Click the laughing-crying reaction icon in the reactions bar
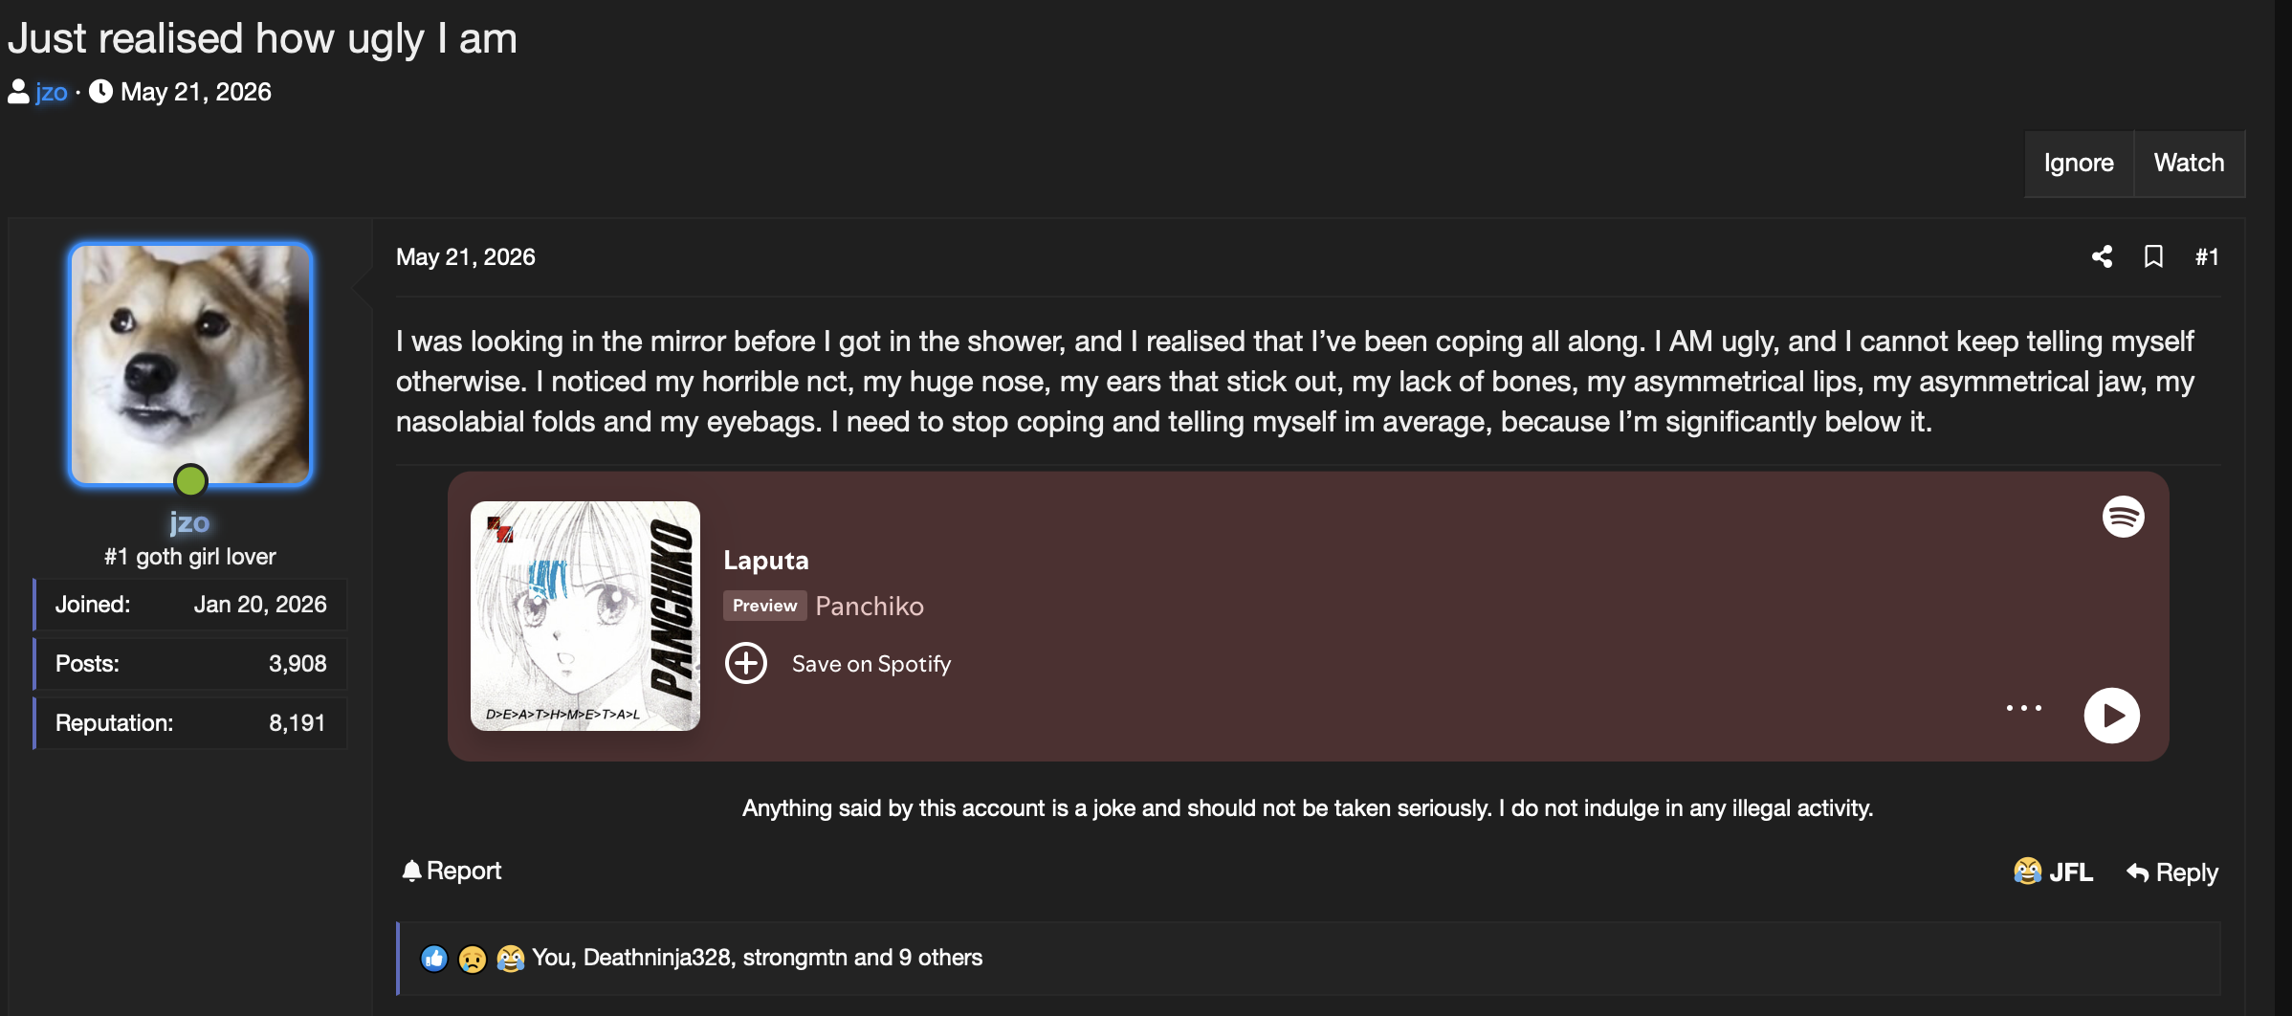Viewport: 2292px width, 1016px height. 511,958
